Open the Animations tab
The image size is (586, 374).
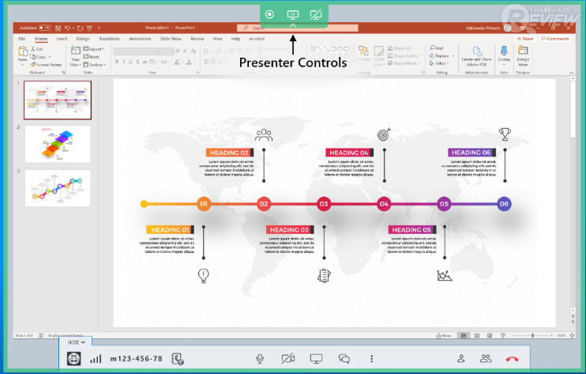(x=140, y=39)
